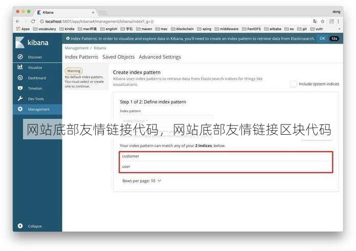This screenshot has width=356, height=251.
Task: Click the info icon in the banner
Action: coord(68,38)
